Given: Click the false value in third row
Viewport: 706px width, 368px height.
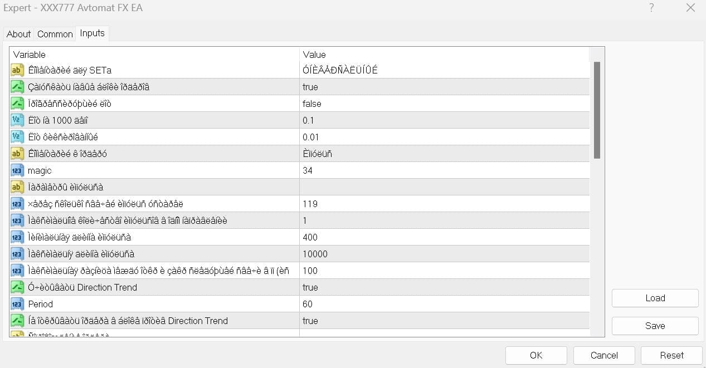Looking at the screenshot, I should pyautogui.click(x=312, y=104).
